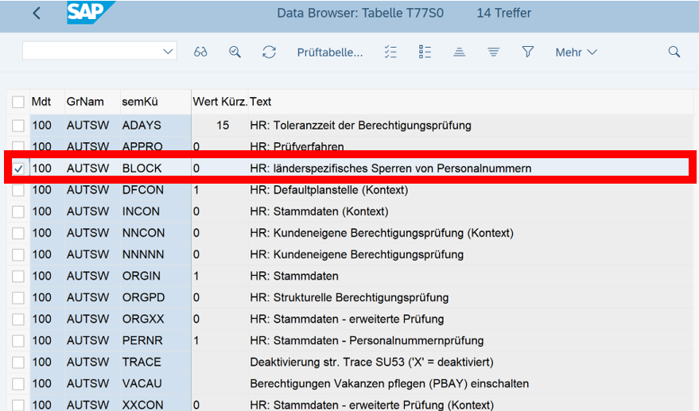Open the command field dropdown arrow

(x=168, y=52)
